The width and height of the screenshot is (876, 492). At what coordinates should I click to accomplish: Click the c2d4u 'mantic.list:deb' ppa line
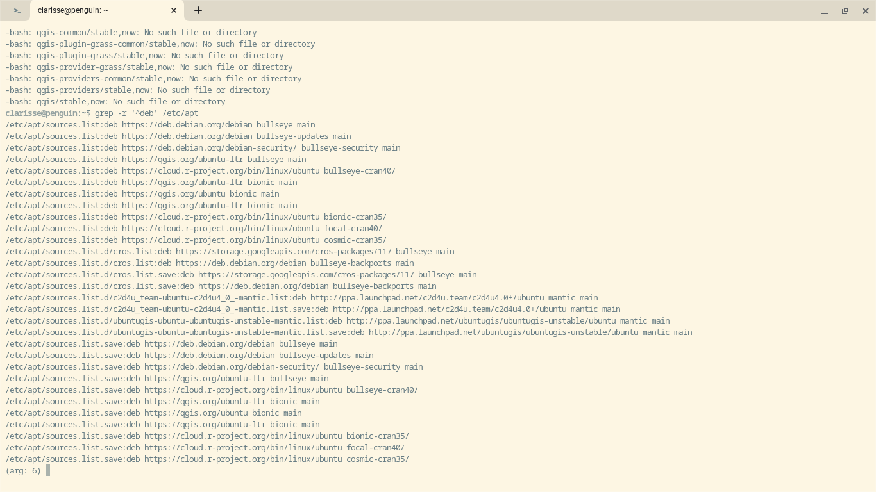(x=301, y=298)
